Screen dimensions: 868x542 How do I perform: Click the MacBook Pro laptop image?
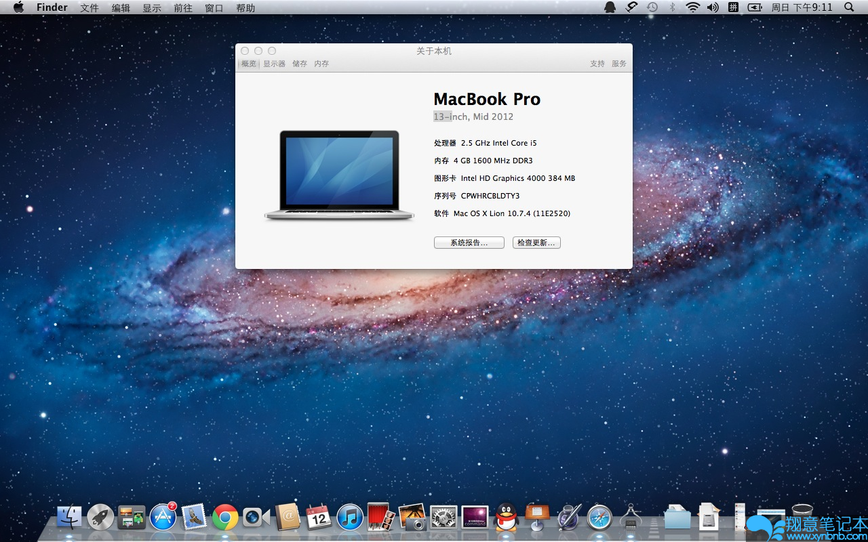point(339,175)
